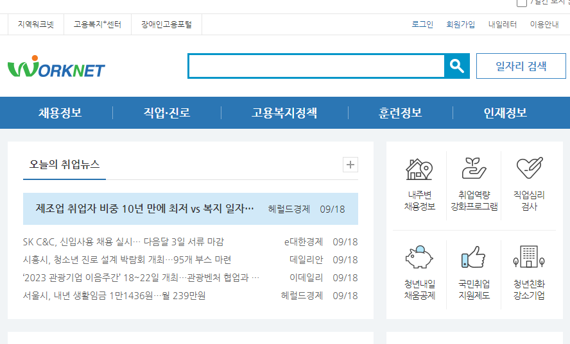Click the WORKNET logo
Image resolution: width=570 pixels, height=344 pixels.
[x=56, y=67]
